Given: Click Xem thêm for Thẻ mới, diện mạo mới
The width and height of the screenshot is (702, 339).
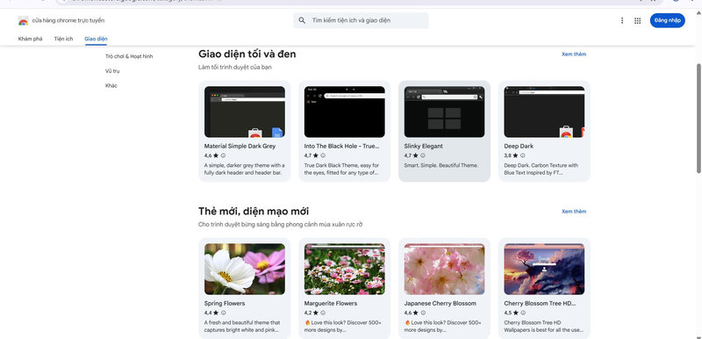Looking at the screenshot, I should pyautogui.click(x=574, y=212).
